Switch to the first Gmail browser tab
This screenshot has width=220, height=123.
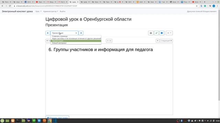click(x=51, y=2)
